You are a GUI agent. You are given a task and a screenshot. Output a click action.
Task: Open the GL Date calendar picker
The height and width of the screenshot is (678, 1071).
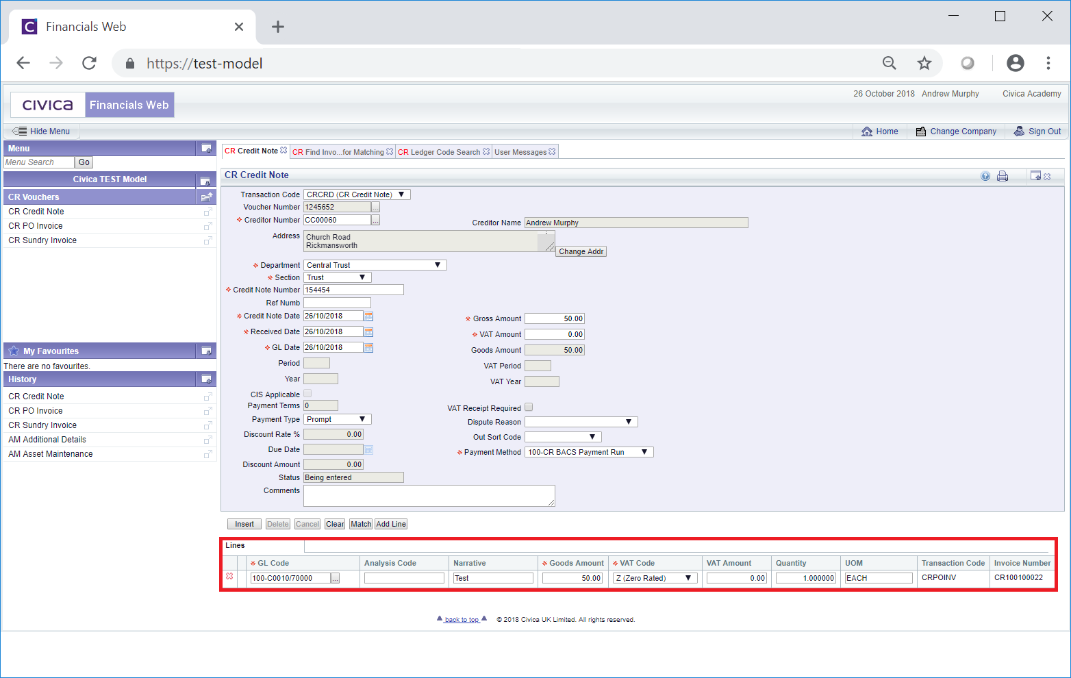pyautogui.click(x=368, y=348)
